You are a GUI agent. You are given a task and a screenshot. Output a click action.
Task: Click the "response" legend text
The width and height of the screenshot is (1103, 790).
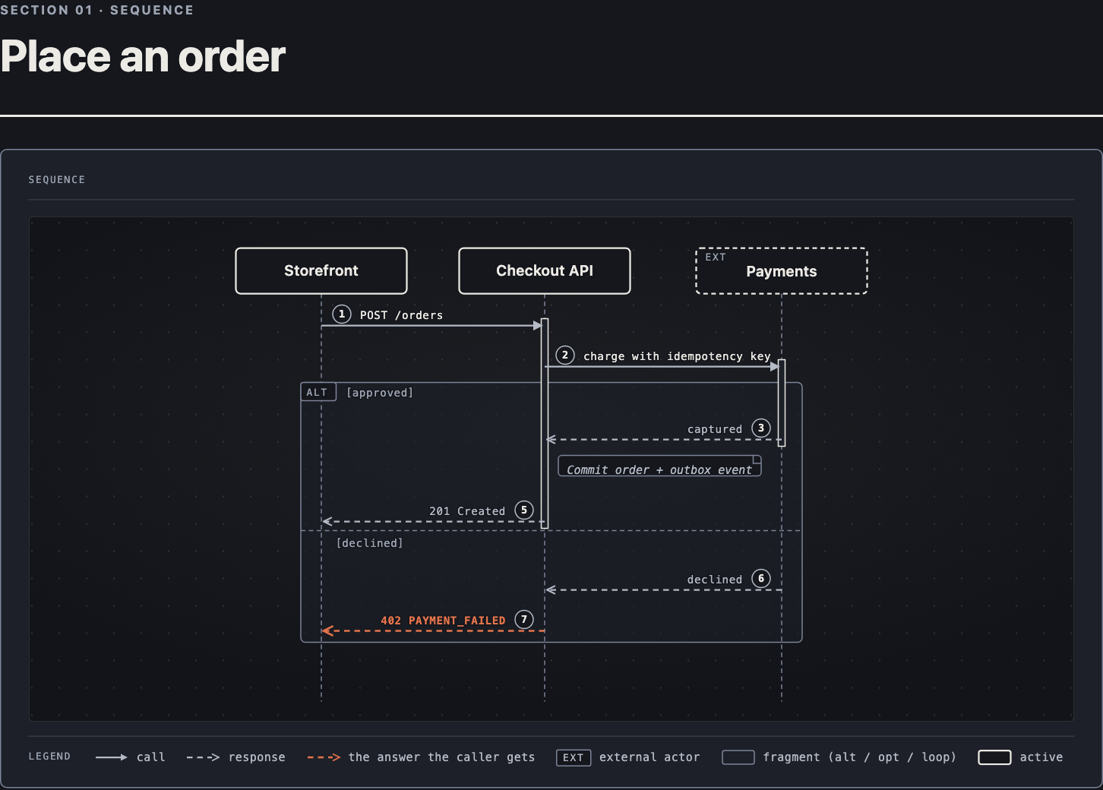point(257,757)
